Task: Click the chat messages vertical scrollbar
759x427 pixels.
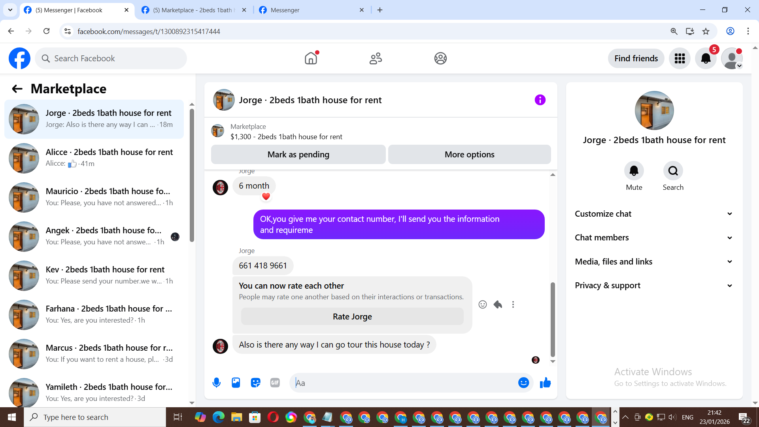Action: (553, 319)
